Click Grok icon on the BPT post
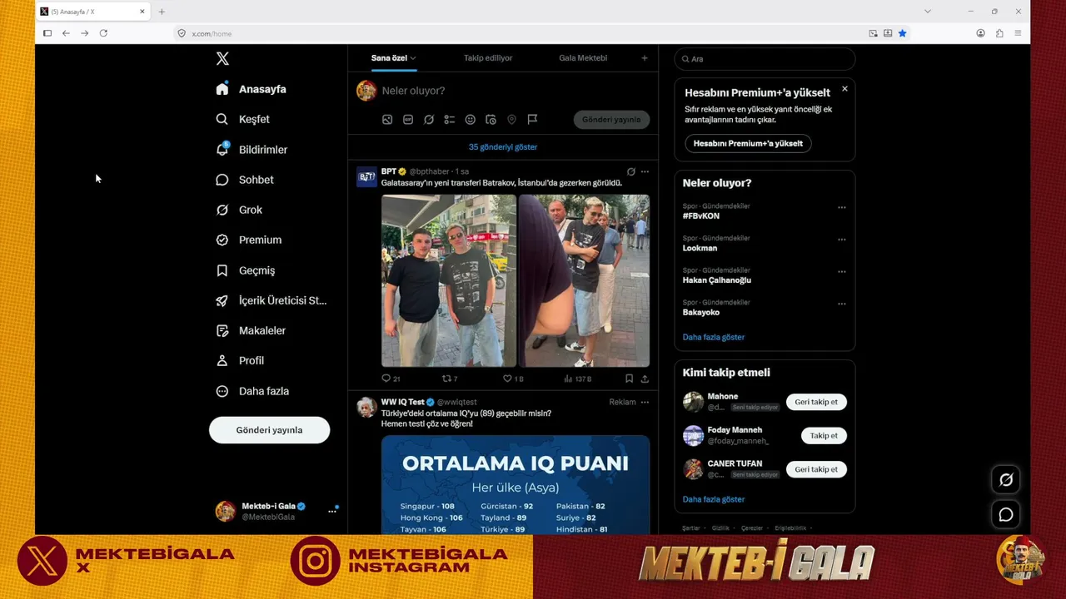1066x599 pixels. tap(631, 171)
